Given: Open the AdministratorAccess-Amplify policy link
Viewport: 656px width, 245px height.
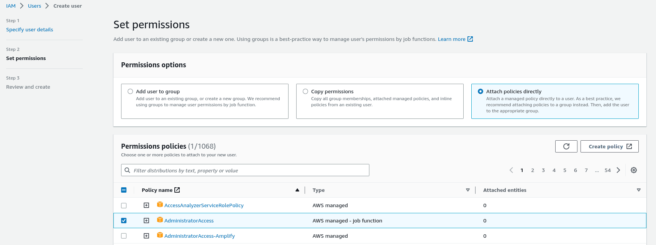Looking at the screenshot, I should pos(200,236).
